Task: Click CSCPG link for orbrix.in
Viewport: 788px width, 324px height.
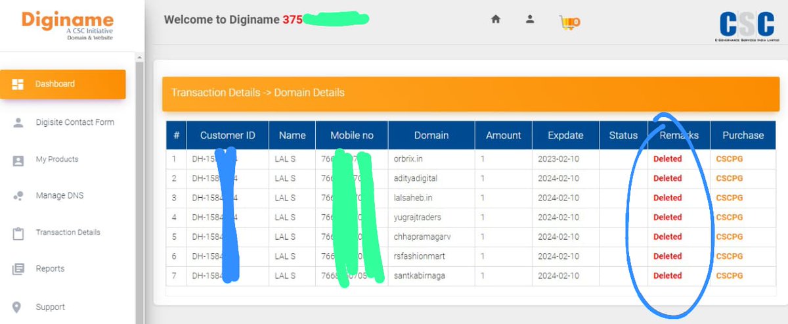Action: [x=730, y=159]
